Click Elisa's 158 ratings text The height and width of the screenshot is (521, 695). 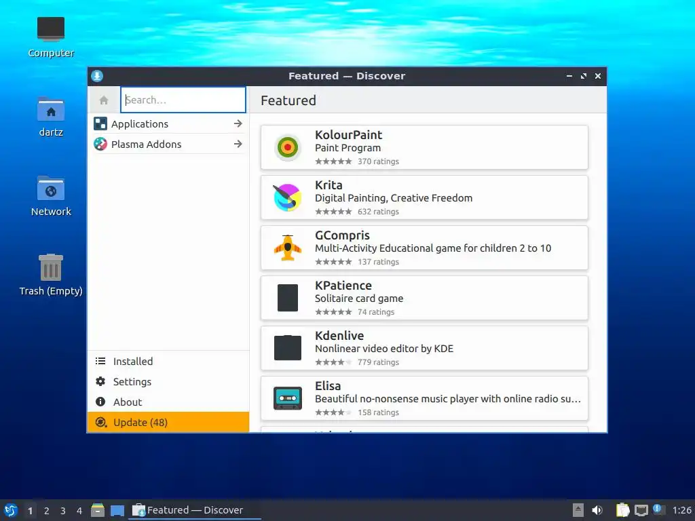(378, 412)
